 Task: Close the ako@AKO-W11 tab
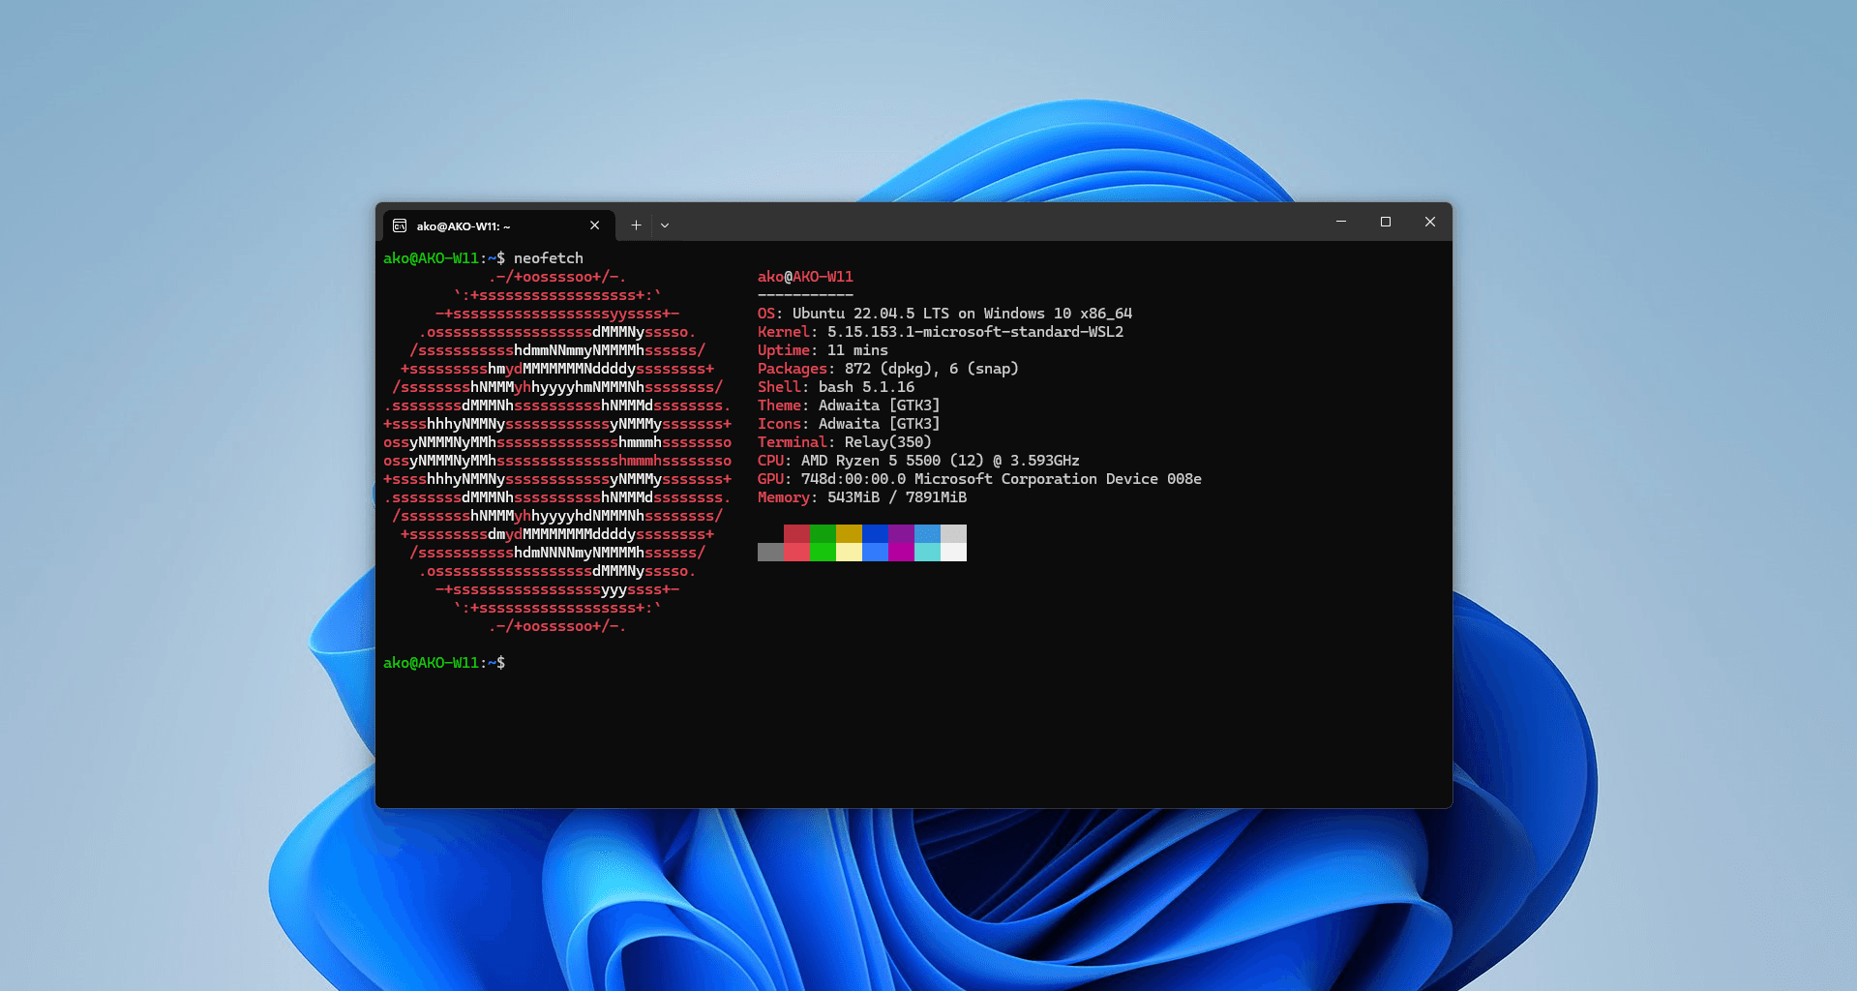(x=594, y=225)
